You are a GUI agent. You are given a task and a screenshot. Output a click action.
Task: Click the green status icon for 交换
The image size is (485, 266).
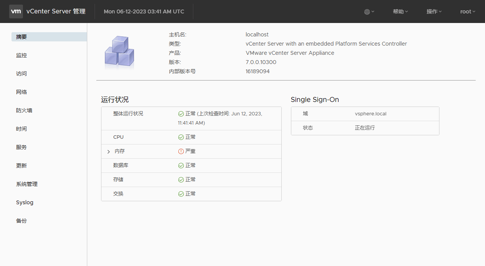click(x=181, y=194)
